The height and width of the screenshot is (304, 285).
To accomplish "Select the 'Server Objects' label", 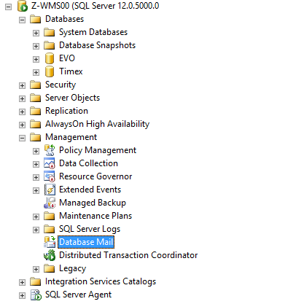I will point(73,98).
